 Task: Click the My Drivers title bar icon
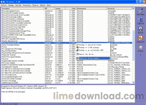1,2
